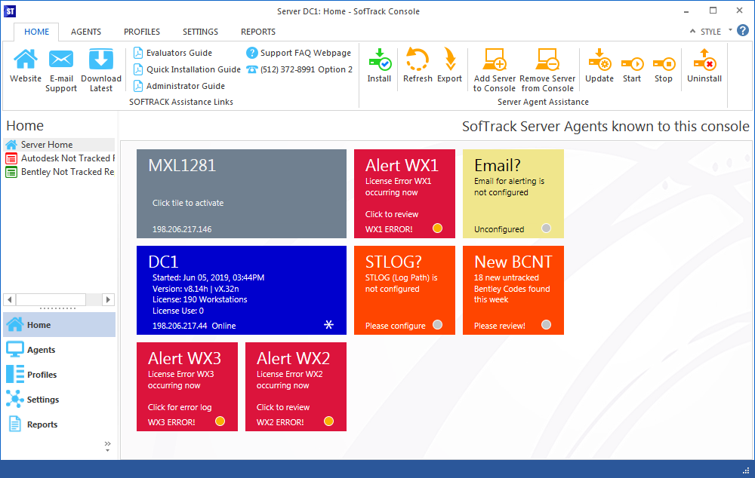The height and width of the screenshot is (478, 755).
Task: Collapse the ribbon with the caret arrow
Action: click(x=692, y=31)
